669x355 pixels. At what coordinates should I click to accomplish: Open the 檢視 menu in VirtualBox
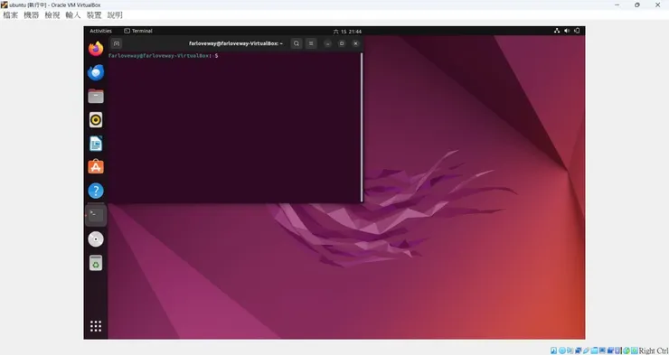pos(52,15)
